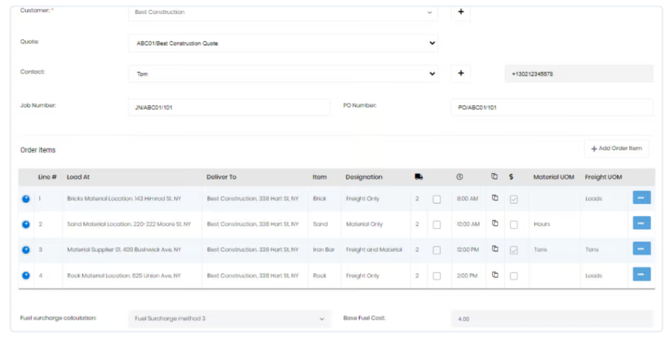
Task: Open actions menu for Rock row
Action: pos(641,275)
